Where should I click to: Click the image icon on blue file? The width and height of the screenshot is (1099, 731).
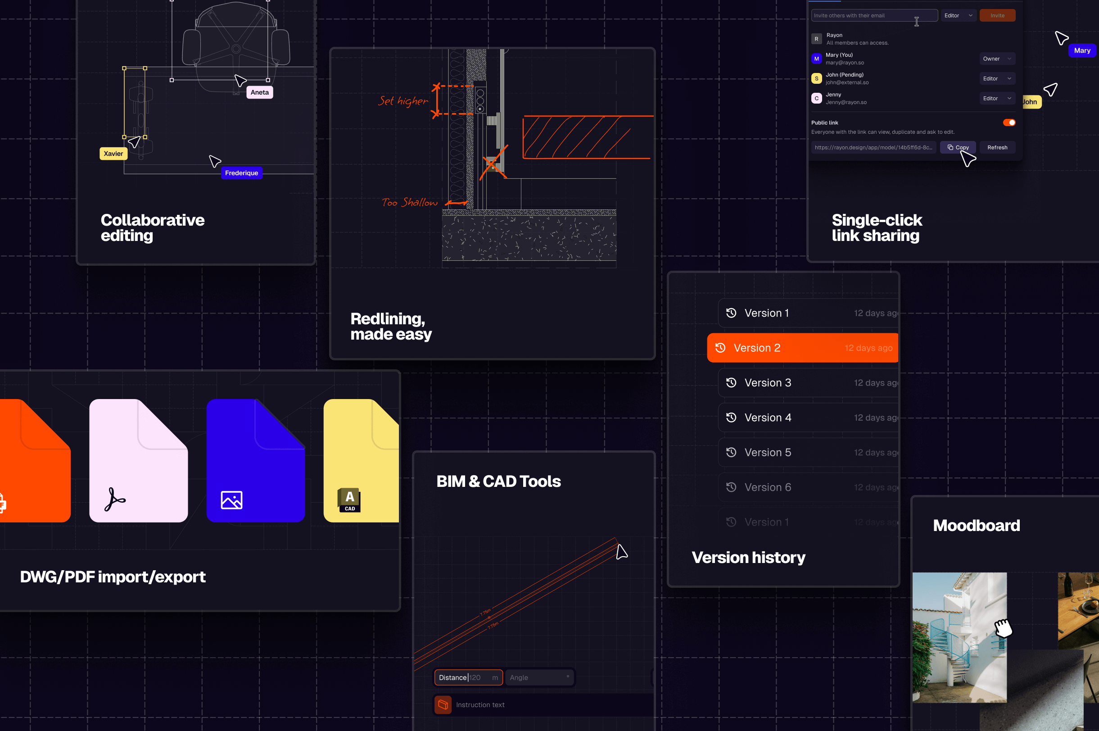click(x=231, y=500)
